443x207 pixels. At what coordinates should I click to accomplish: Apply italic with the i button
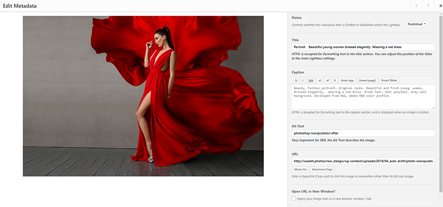(303, 80)
